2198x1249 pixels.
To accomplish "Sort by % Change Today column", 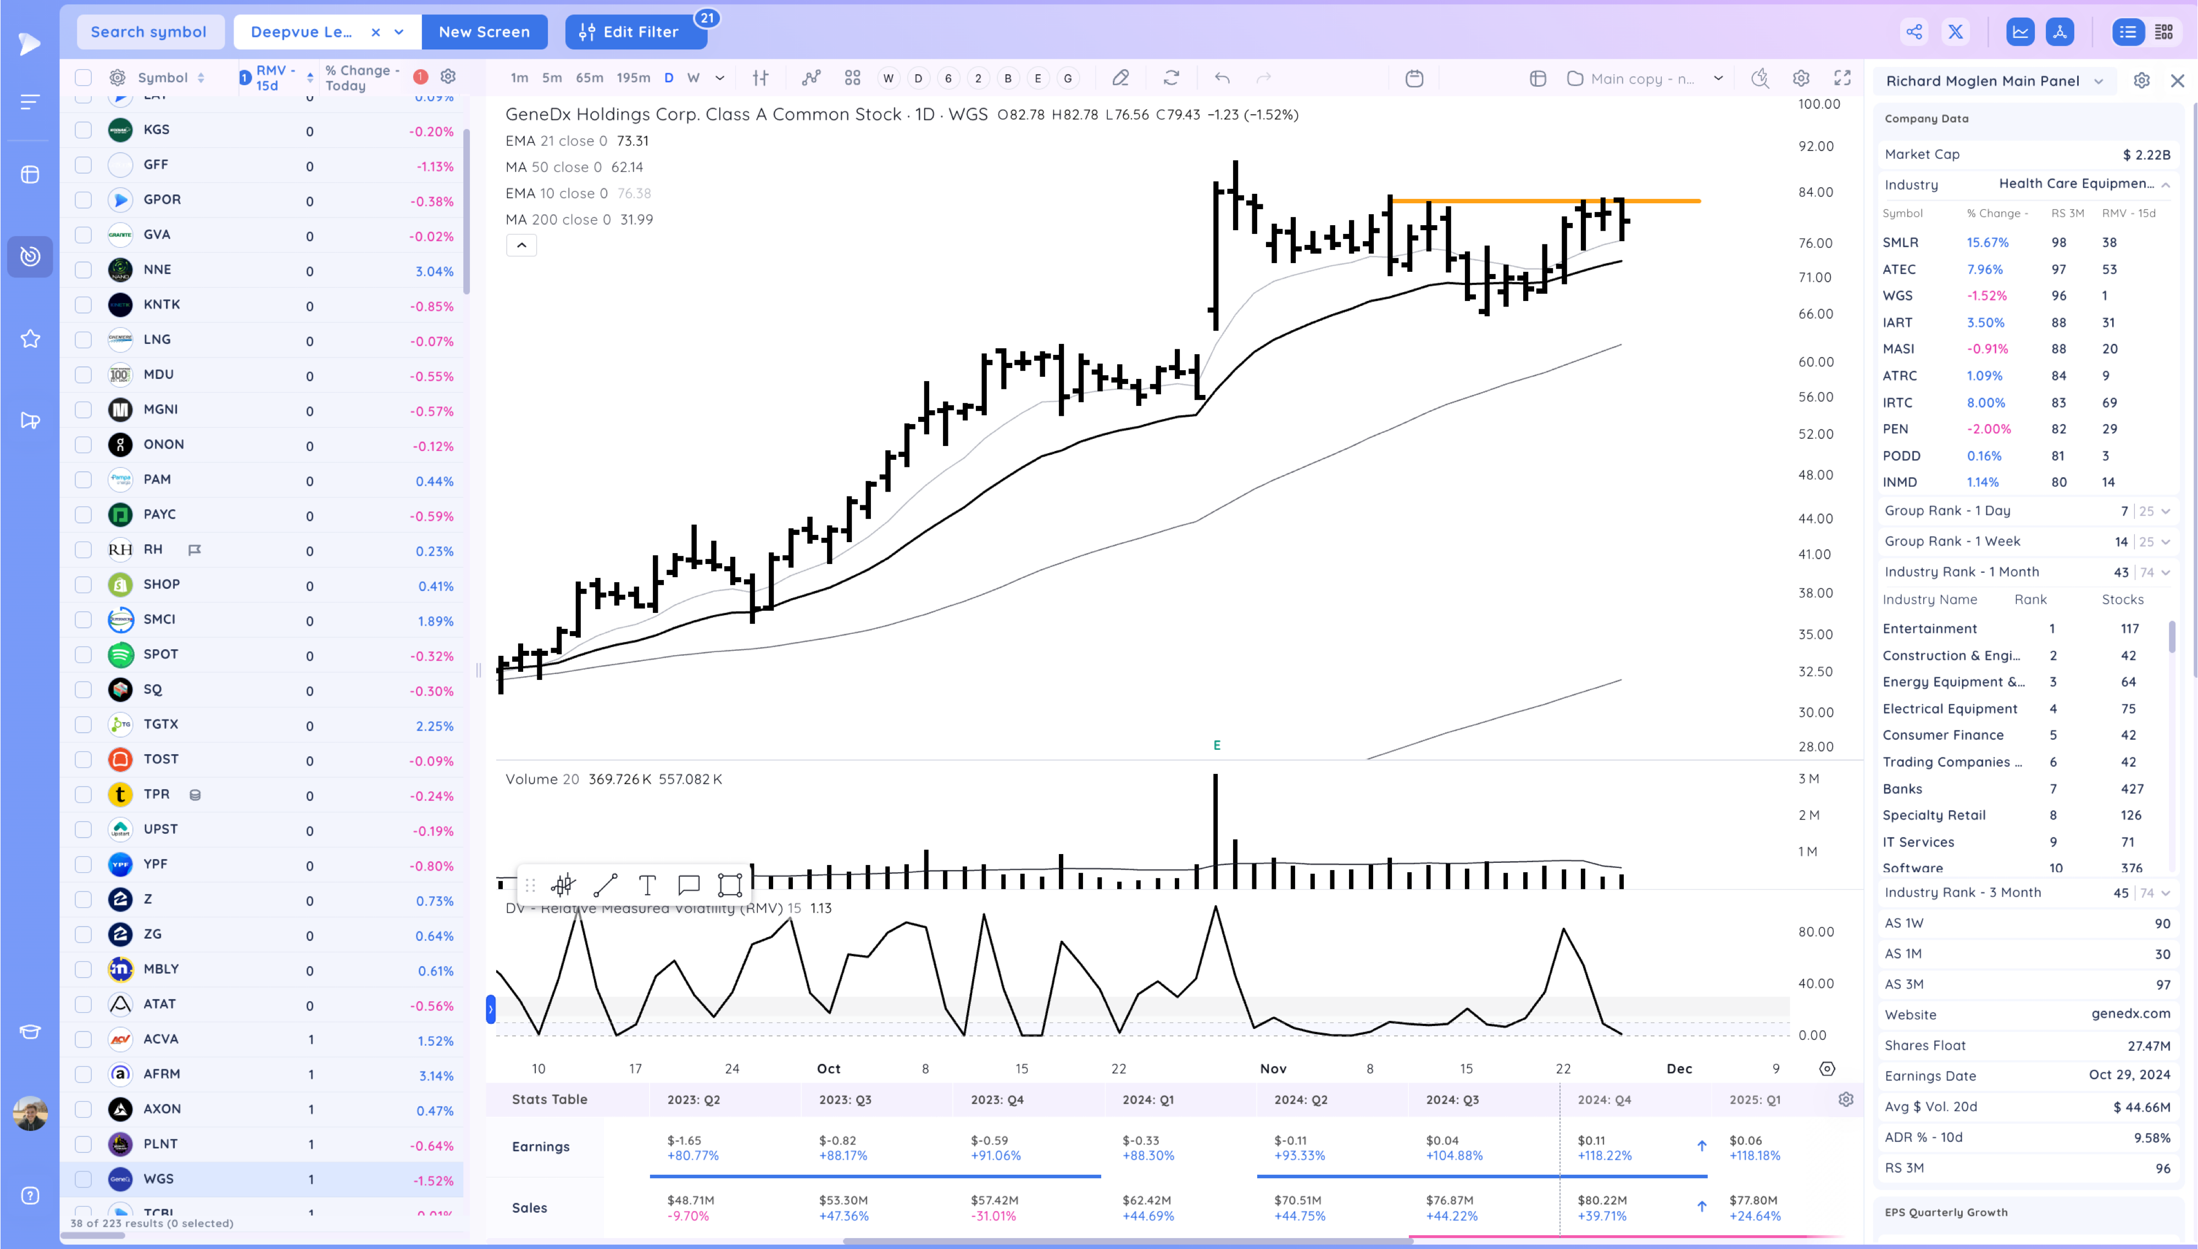I will (361, 77).
